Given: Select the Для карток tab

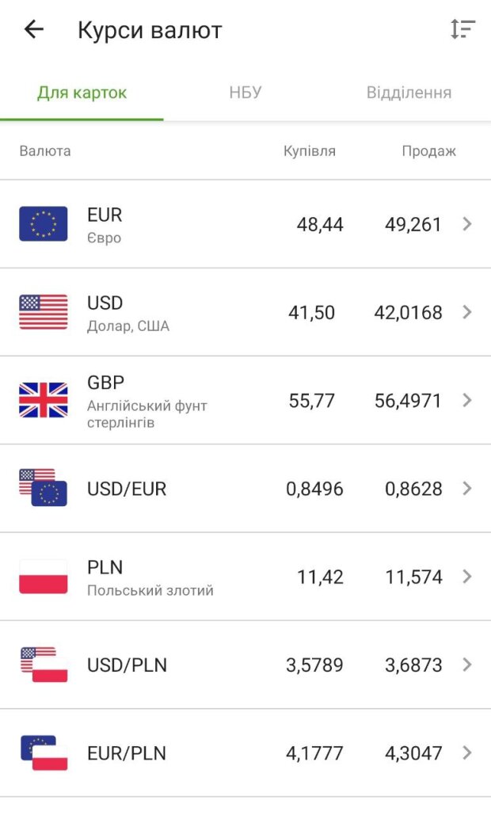Looking at the screenshot, I should 82,93.
